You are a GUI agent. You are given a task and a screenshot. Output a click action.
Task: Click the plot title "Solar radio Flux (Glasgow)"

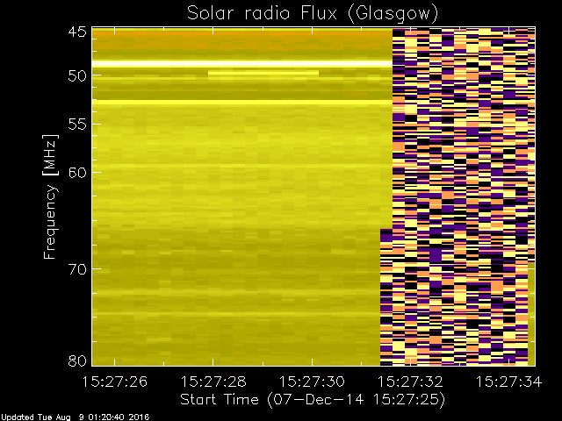point(313,14)
